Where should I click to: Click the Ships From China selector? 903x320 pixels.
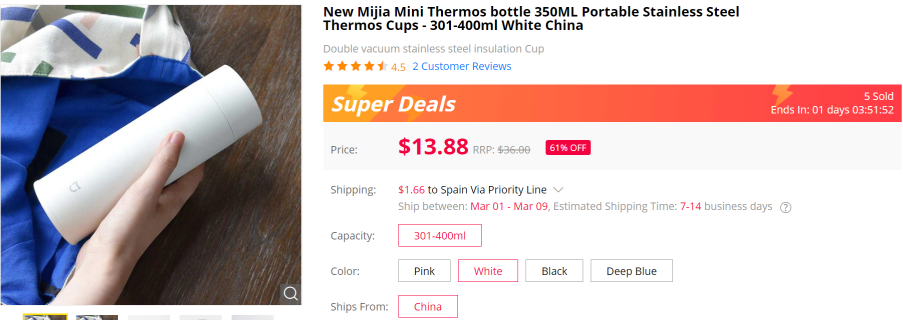click(427, 306)
